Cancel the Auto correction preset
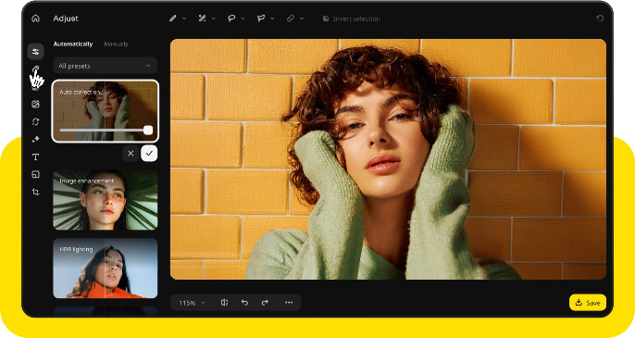Image resolution: width=635 pixels, height=338 pixels. coord(131,153)
